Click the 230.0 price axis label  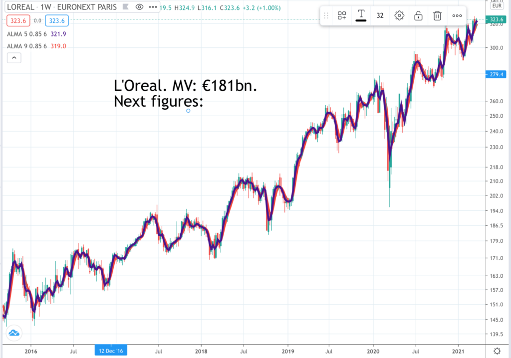(497, 147)
